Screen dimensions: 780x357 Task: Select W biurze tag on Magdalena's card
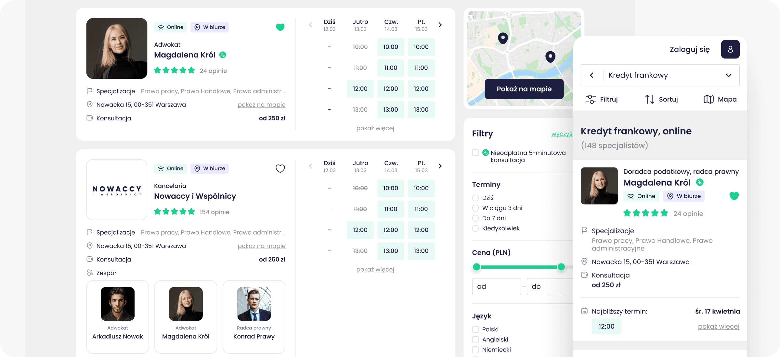click(x=210, y=27)
